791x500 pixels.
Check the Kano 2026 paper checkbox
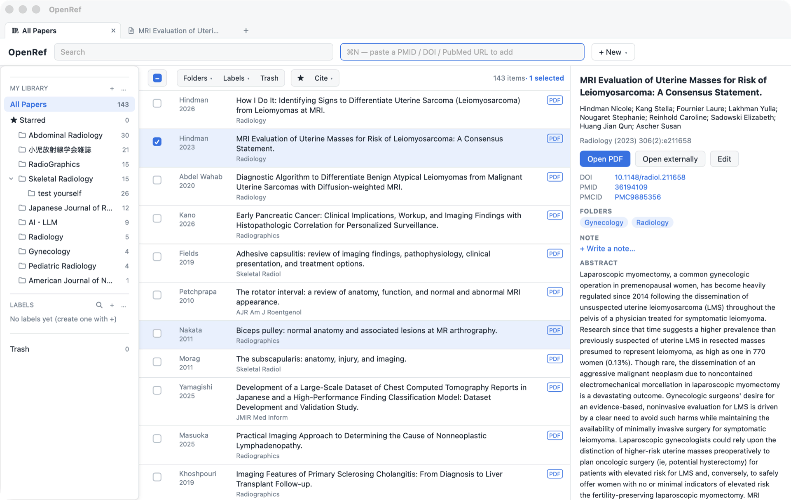tap(157, 218)
